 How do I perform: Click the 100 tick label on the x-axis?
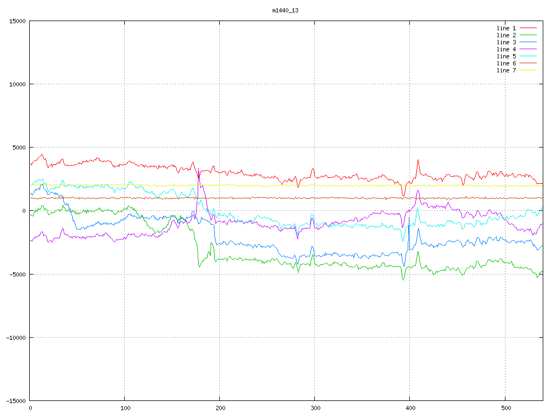(124, 409)
